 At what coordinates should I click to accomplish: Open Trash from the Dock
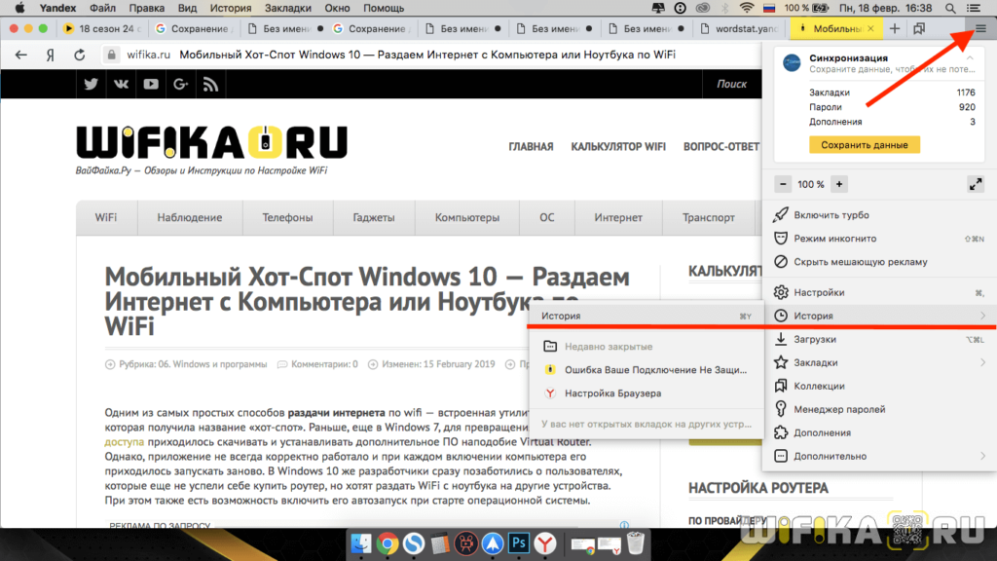[636, 543]
